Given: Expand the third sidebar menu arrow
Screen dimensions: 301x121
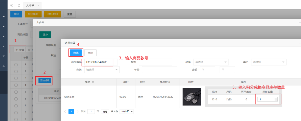Looking at the screenshot, I should tap(4, 36).
